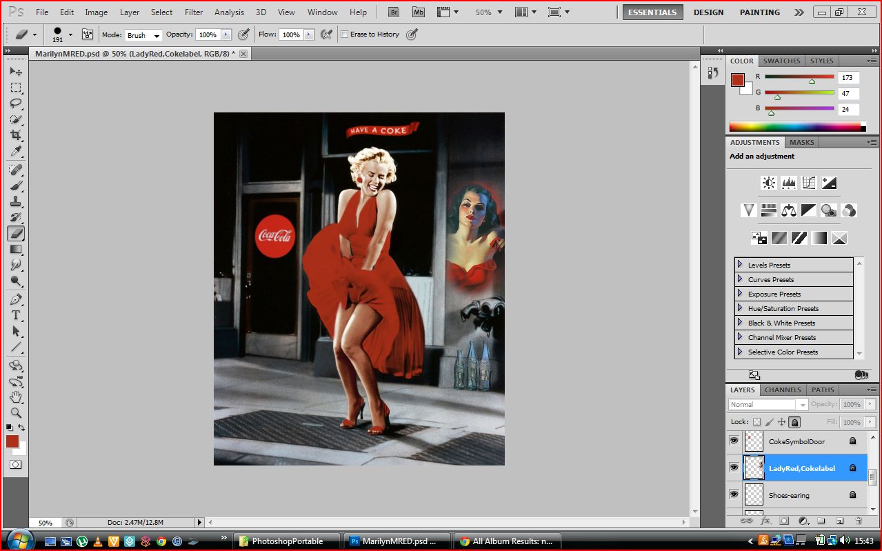
Task: Select the Zoom tool in toolbox
Action: 16,413
